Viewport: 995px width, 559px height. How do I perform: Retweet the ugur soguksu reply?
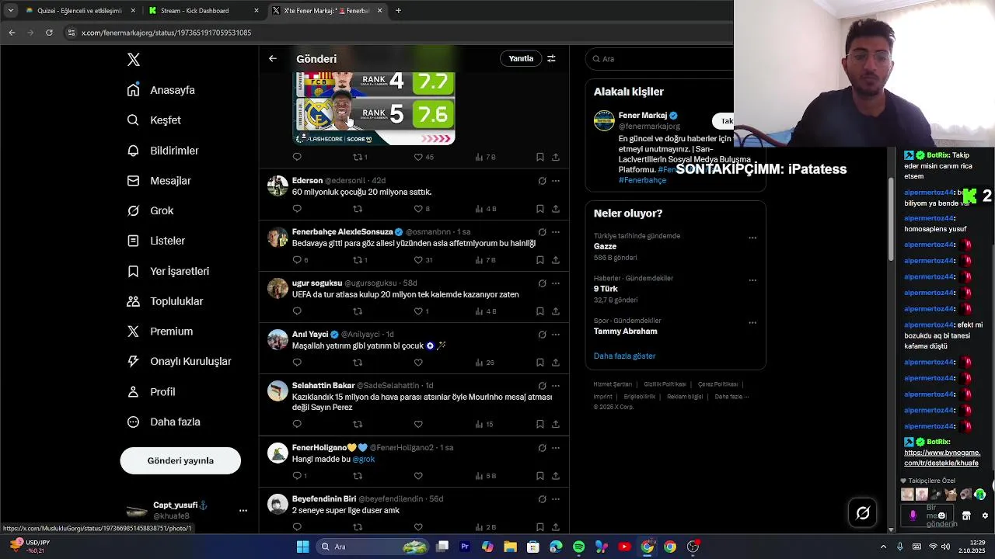pos(358,311)
